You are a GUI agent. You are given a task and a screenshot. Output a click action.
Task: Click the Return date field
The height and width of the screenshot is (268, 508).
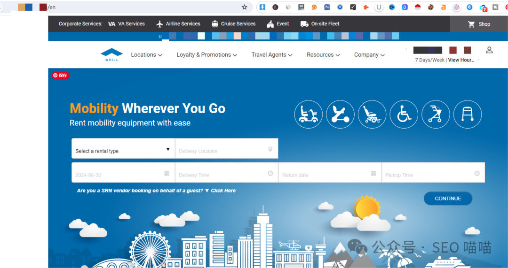pyautogui.click(x=329, y=173)
